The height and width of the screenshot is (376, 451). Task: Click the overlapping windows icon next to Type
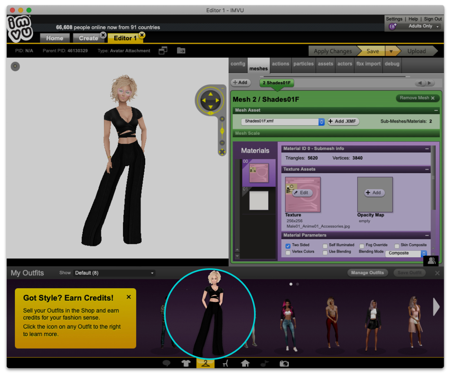pyautogui.click(x=163, y=51)
